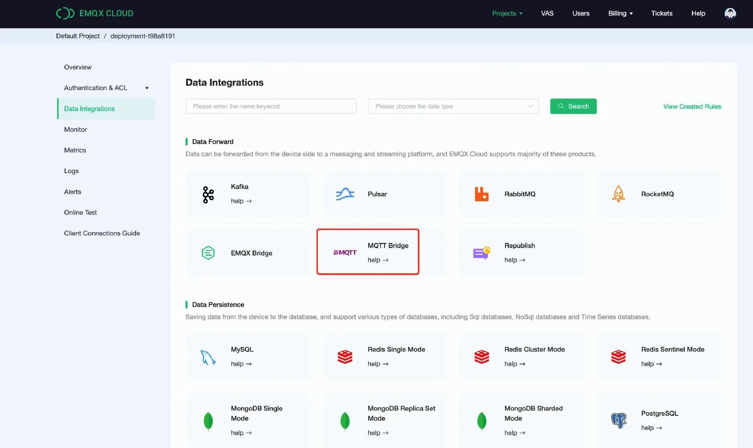Click the Search button
Image resolution: width=753 pixels, height=448 pixels.
[x=573, y=106]
